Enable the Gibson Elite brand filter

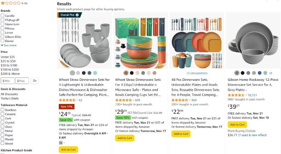coord(2,36)
